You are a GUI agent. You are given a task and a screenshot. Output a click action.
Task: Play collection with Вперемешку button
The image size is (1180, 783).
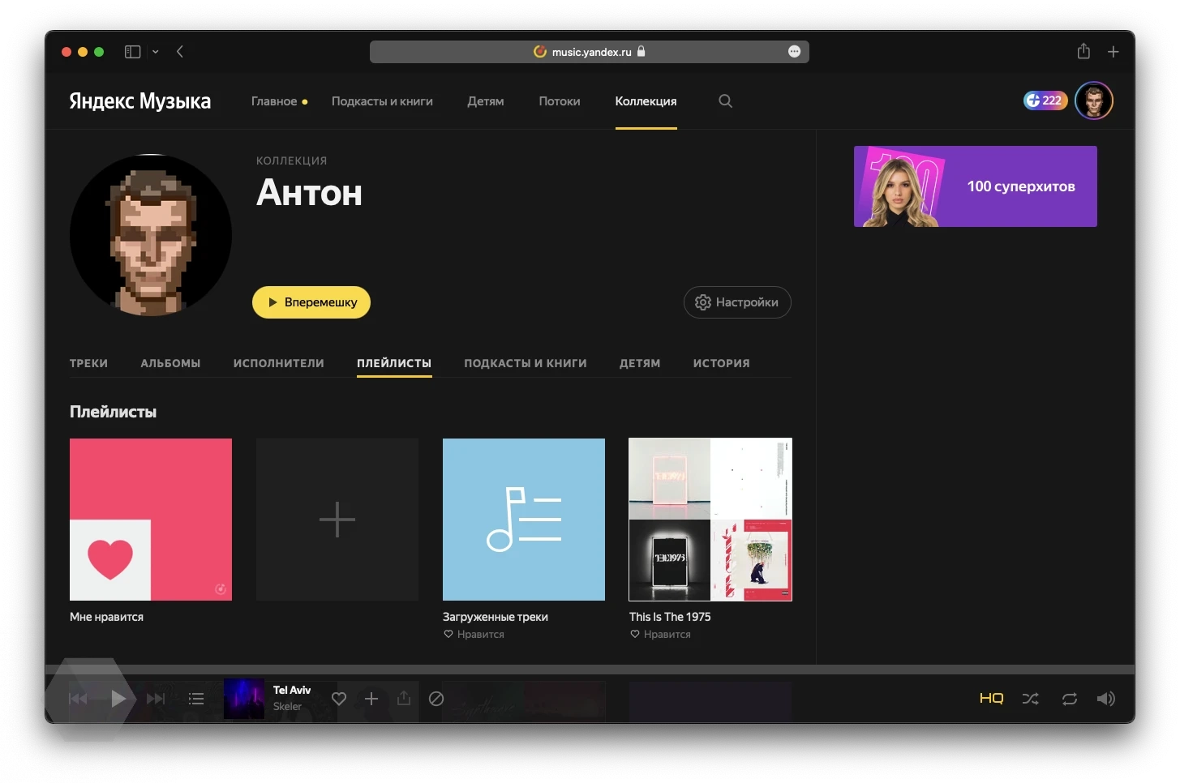[x=311, y=302]
